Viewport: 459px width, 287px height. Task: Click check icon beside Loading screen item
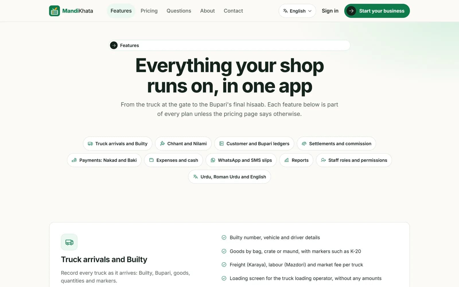[224, 278]
